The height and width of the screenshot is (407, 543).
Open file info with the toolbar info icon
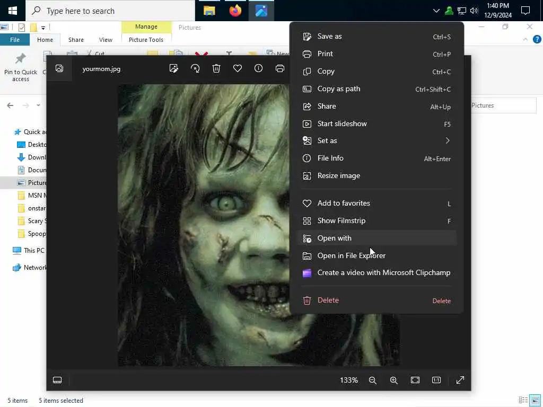tap(259, 68)
